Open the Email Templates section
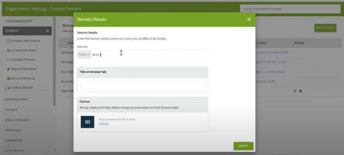 click(17, 120)
